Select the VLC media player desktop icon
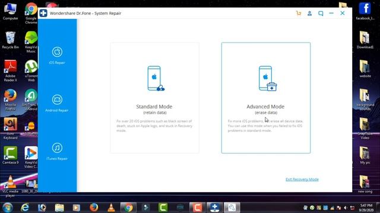 tap(10, 186)
